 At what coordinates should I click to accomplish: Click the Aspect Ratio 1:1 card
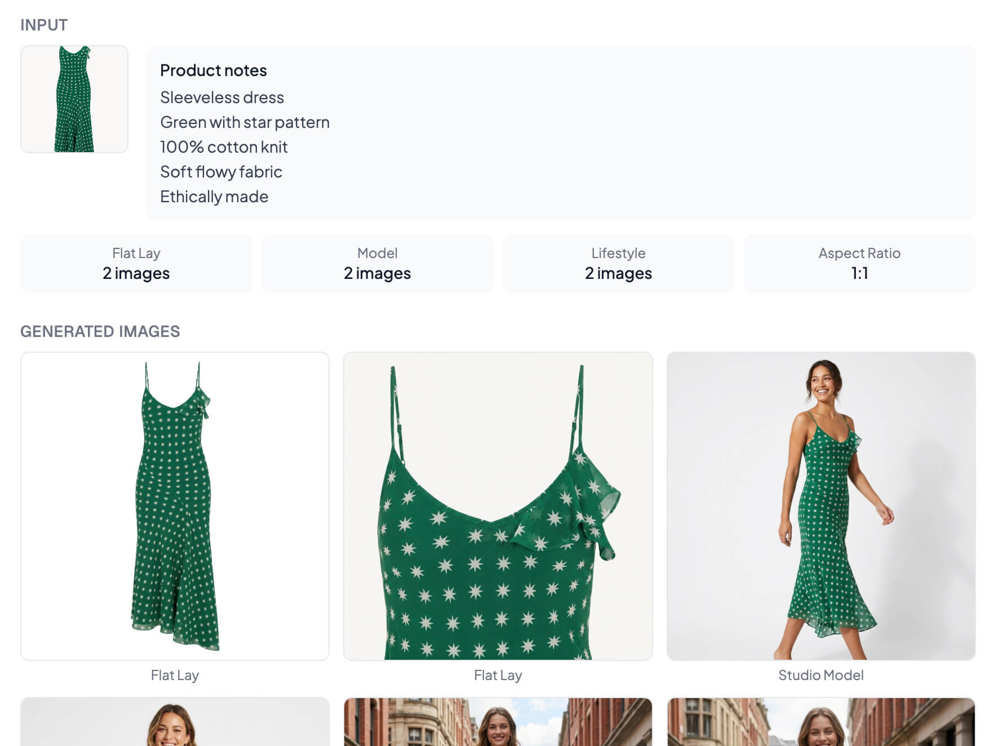click(859, 264)
